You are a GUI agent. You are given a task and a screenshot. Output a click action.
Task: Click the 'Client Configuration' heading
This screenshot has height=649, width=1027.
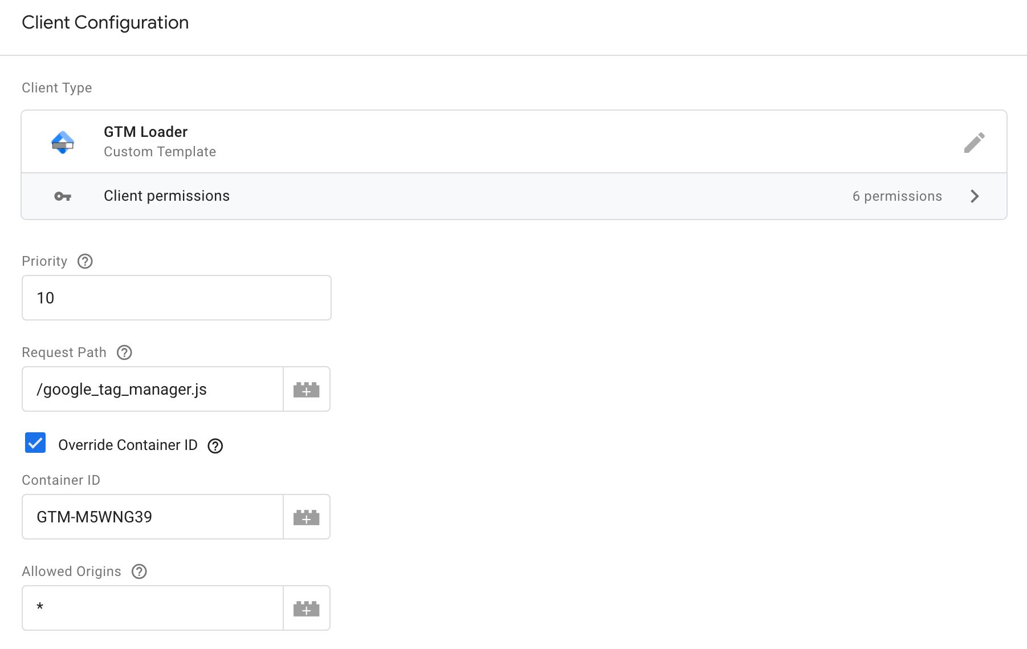[105, 22]
